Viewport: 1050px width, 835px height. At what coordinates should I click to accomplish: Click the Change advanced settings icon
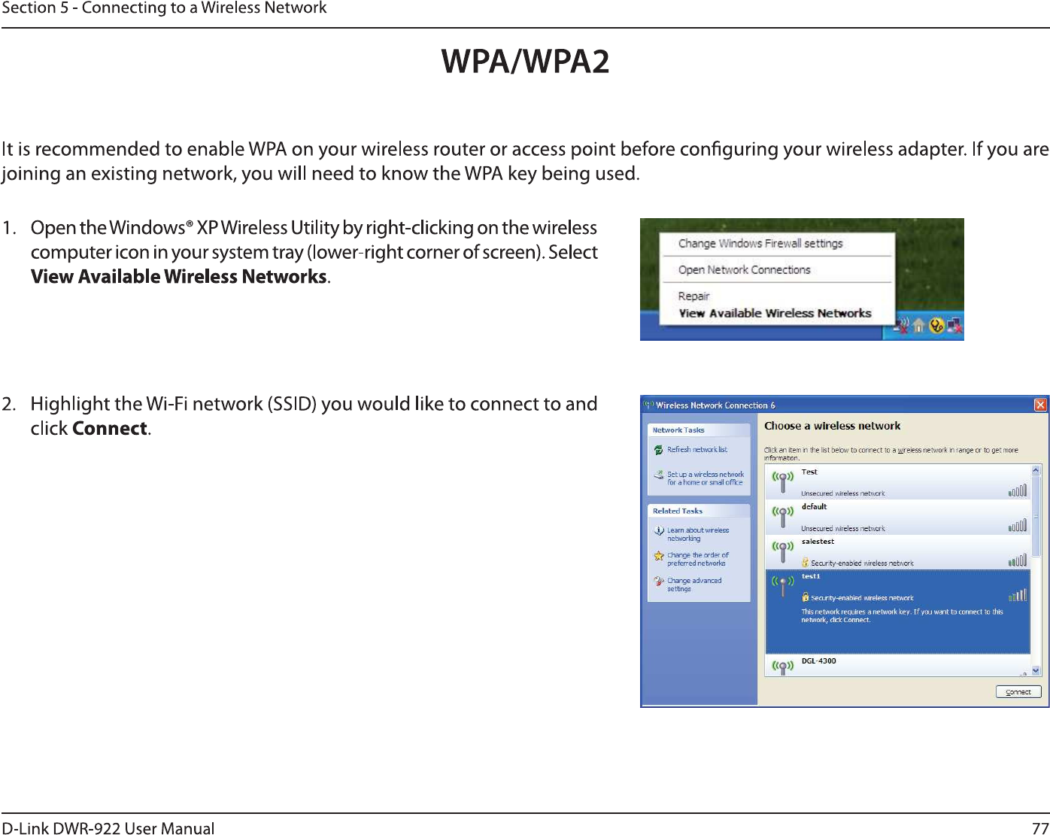point(659,581)
